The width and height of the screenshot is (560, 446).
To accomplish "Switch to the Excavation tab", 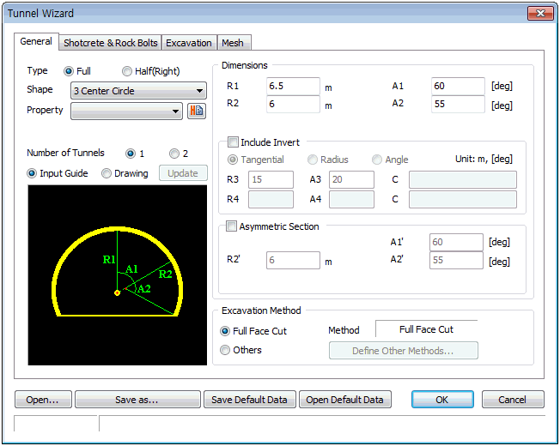I will click(189, 43).
